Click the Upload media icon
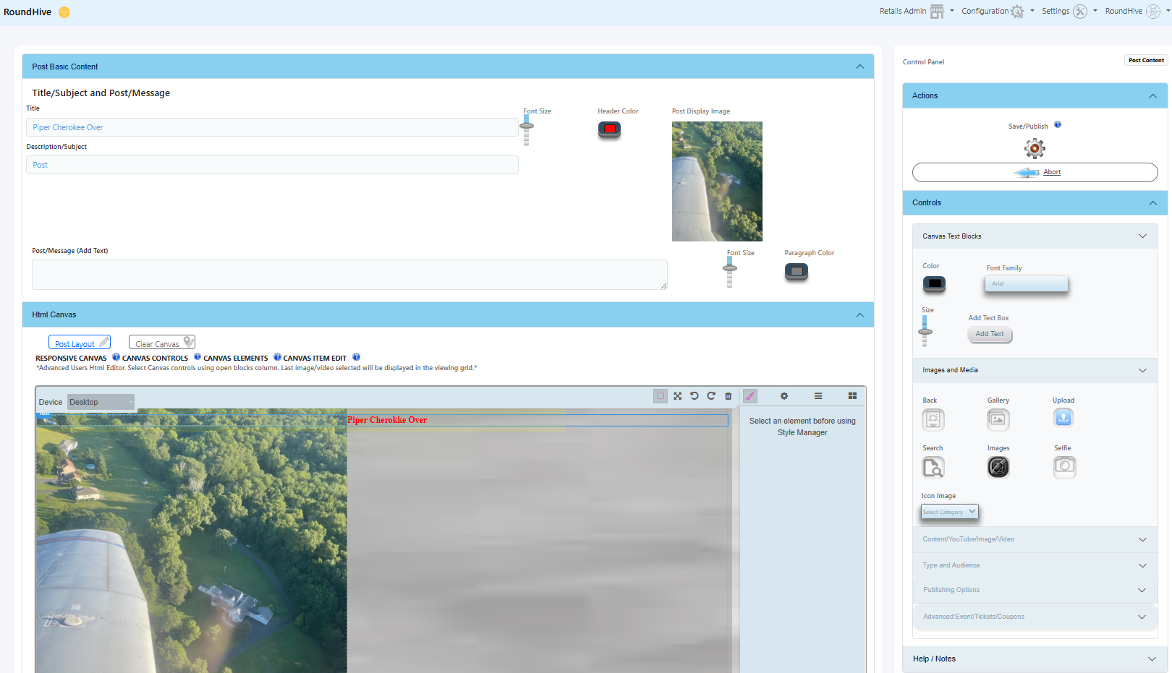 (1063, 418)
